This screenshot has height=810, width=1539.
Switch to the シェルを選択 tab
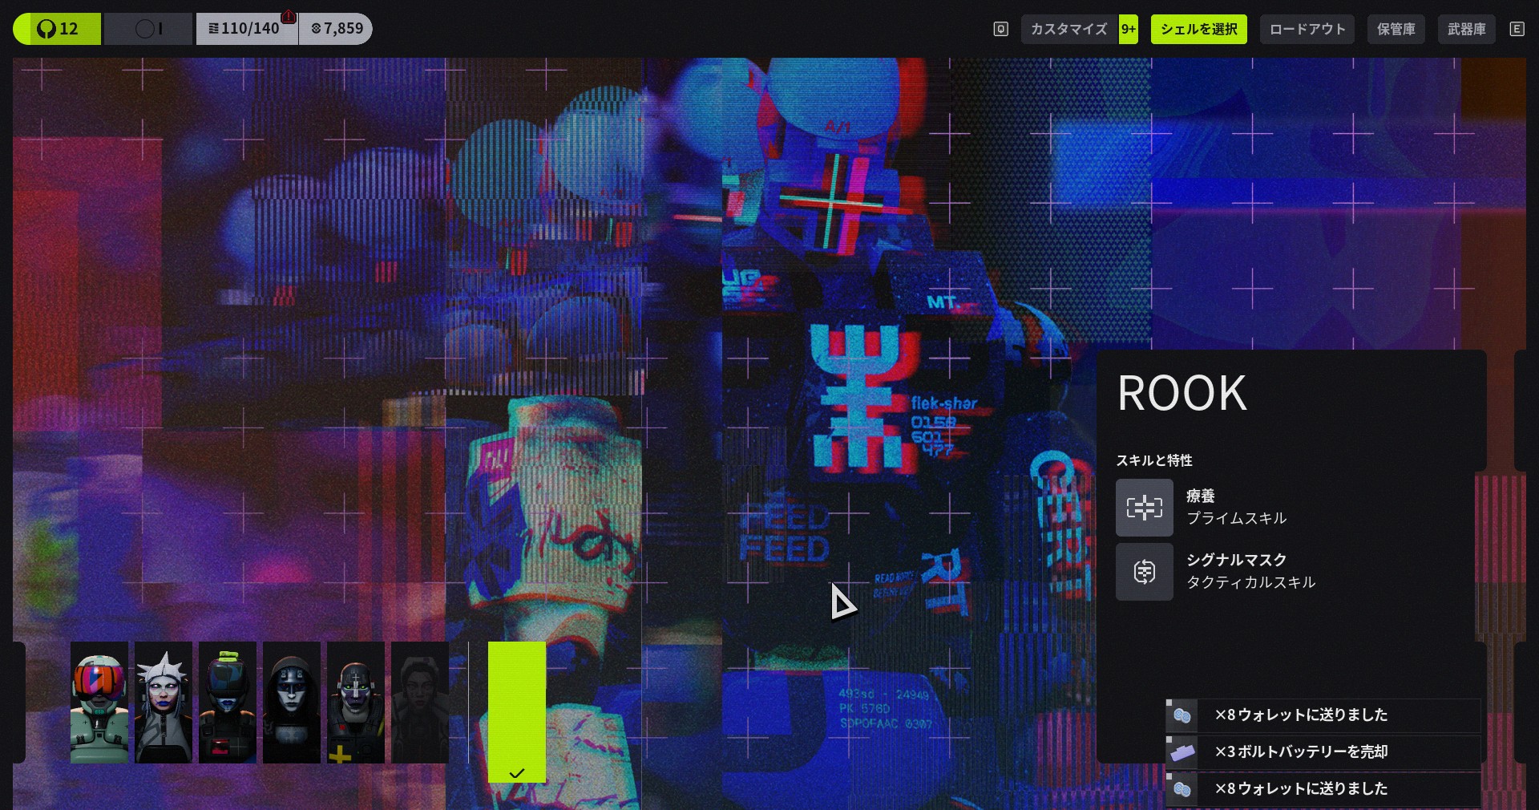1198,29
